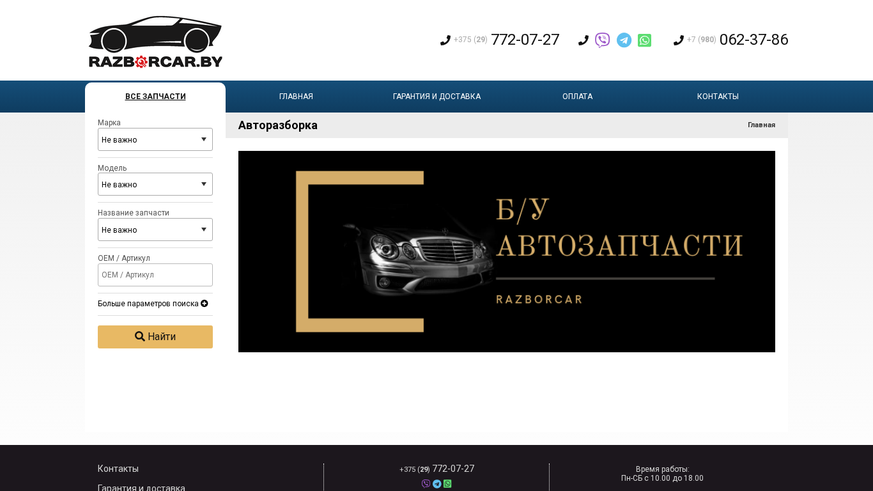This screenshot has width=873, height=491.
Task: Click the phone icon before the messenger icons
Action: 583,40
